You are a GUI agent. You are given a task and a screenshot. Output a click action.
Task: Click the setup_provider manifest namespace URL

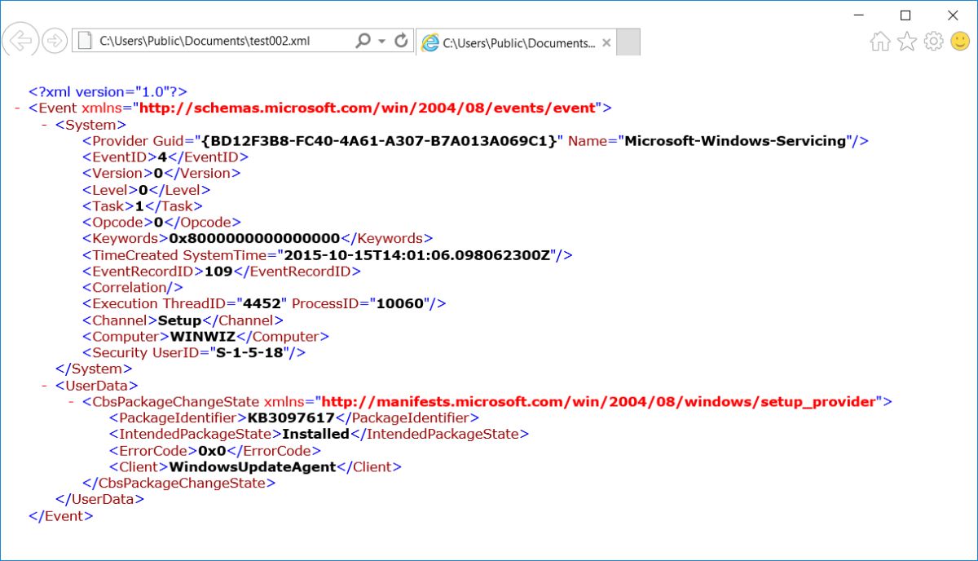[x=599, y=402]
